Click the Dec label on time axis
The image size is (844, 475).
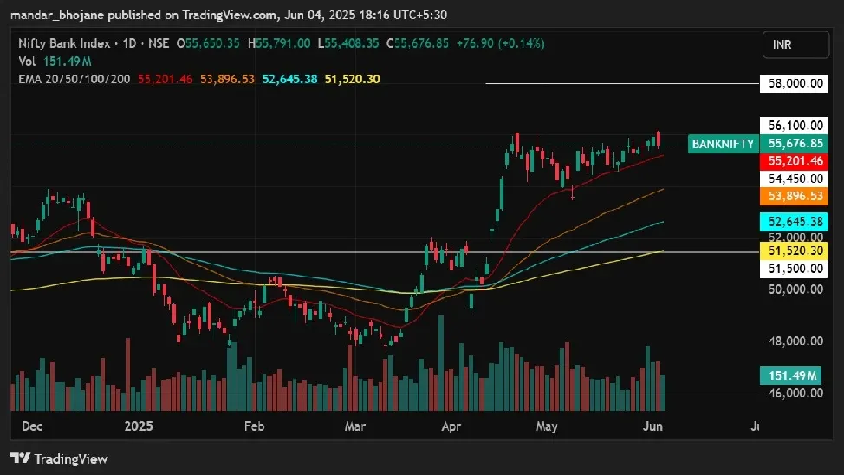[32, 426]
